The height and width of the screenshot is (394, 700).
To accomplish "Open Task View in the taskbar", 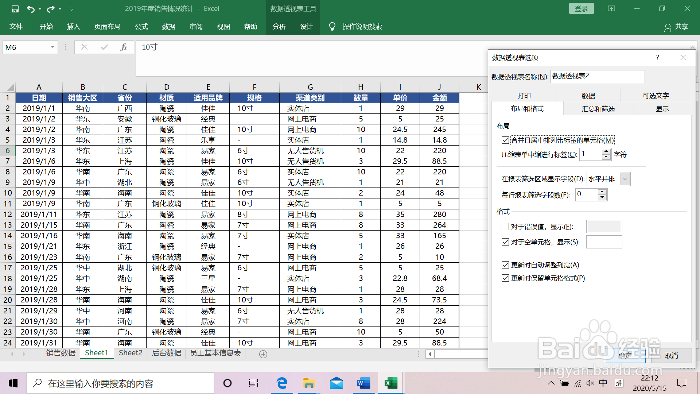I will [x=254, y=383].
